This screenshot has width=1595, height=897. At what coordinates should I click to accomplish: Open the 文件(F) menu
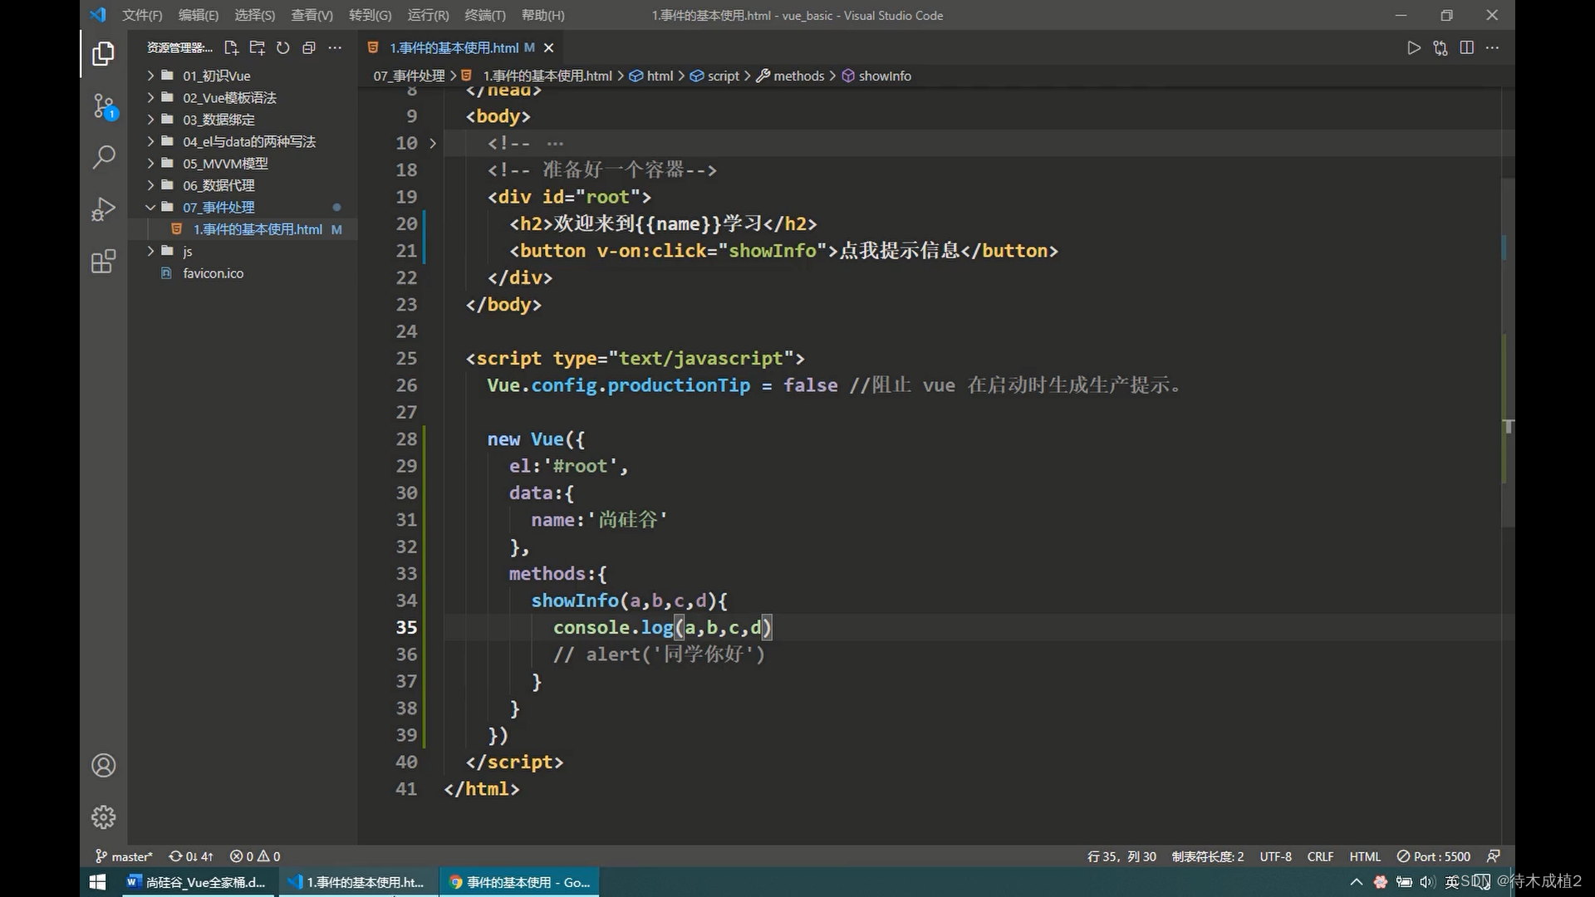pos(142,15)
